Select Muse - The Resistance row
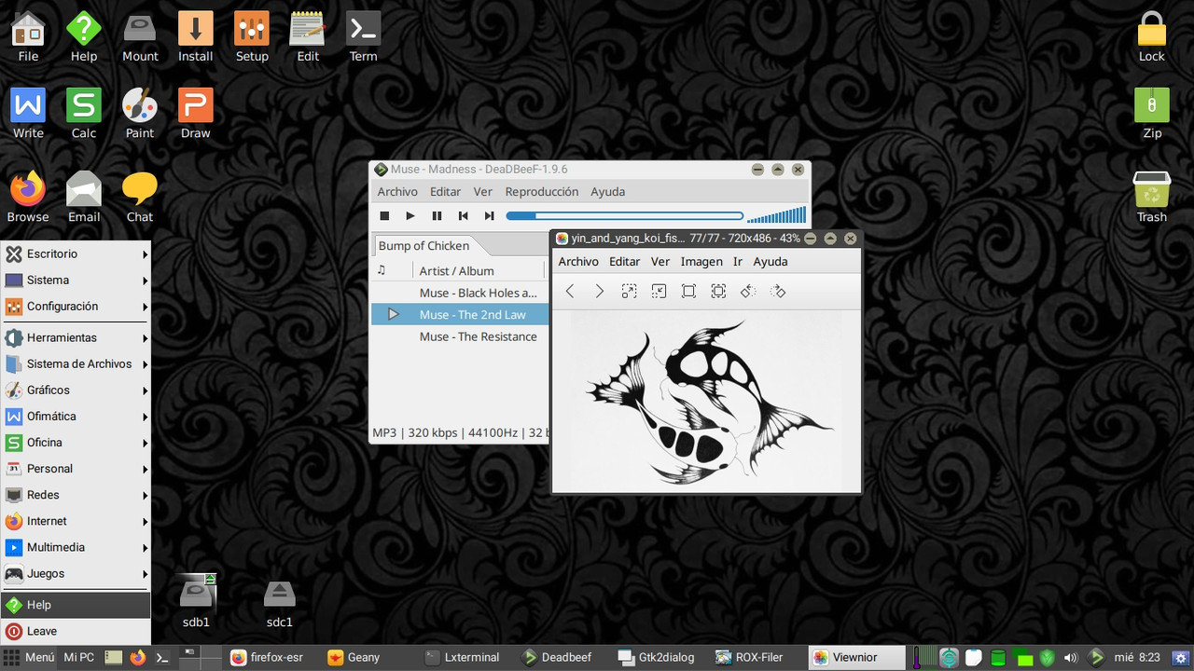This screenshot has width=1194, height=671. coord(460,336)
